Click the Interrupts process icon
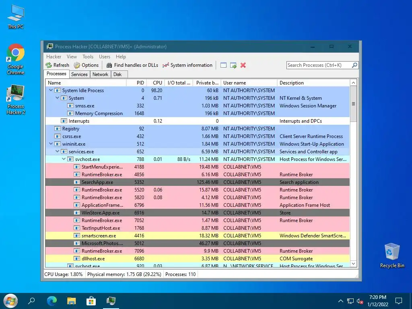This screenshot has height=309, width=412. (x=64, y=121)
